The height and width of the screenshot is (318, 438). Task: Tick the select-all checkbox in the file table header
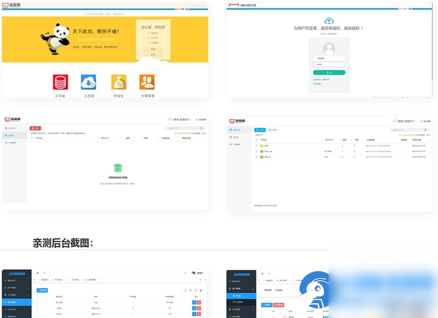(256, 141)
